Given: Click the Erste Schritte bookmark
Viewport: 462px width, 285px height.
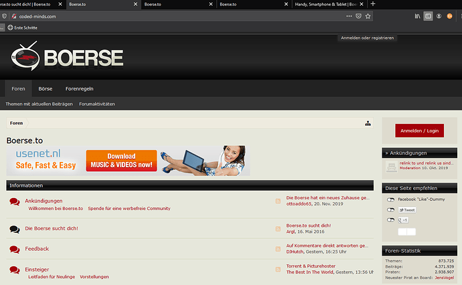Looking at the screenshot, I should (x=22, y=27).
